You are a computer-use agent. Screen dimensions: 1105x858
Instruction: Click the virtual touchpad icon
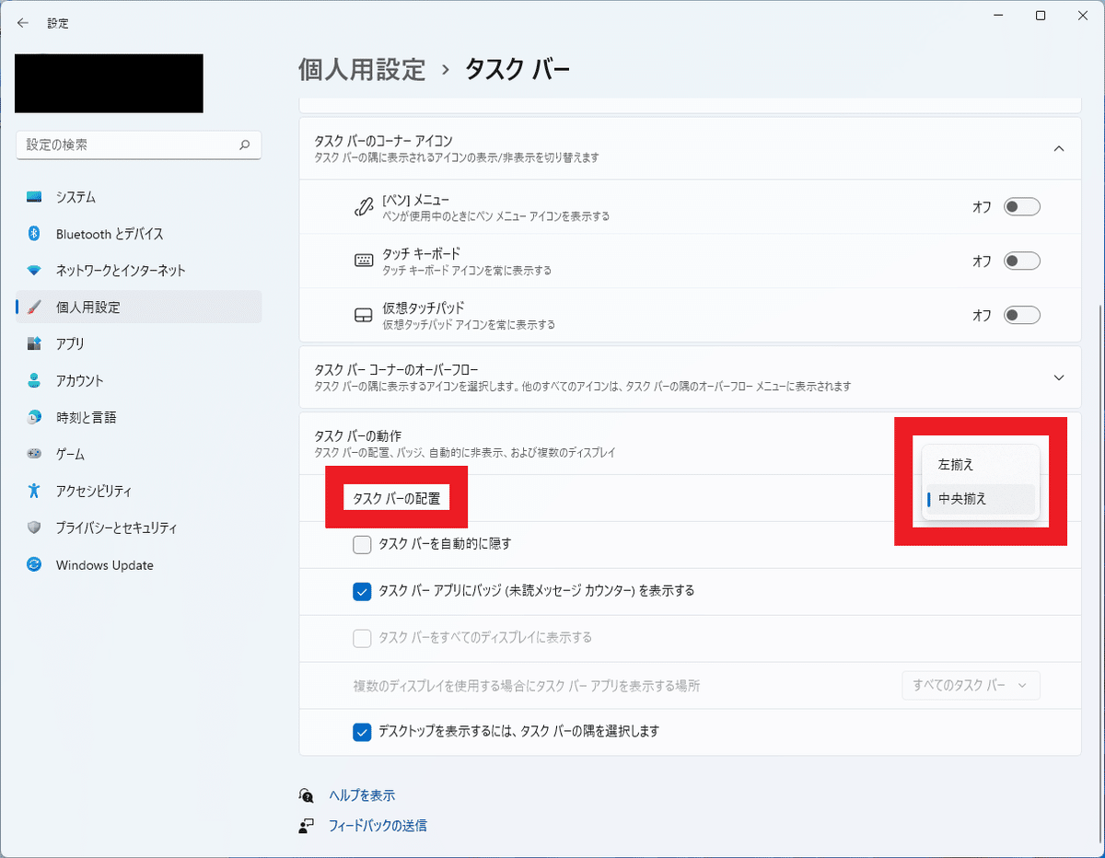pyautogui.click(x=363, y=316)
